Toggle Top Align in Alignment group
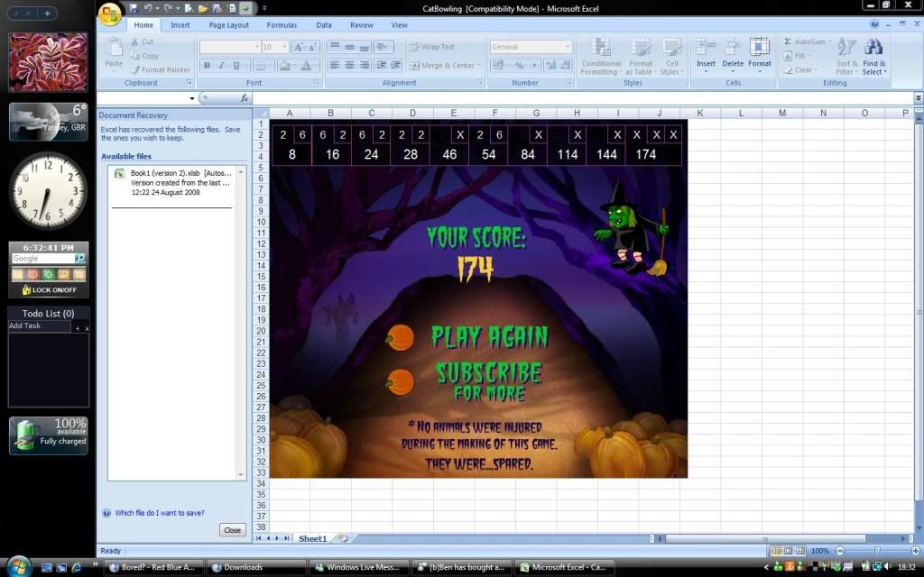 pos(335,47)
